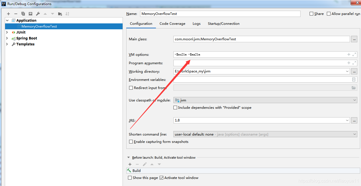Expand the Spring Boot tree node

(7, 38)
